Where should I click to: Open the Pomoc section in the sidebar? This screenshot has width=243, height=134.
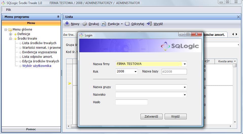[31, 129]
